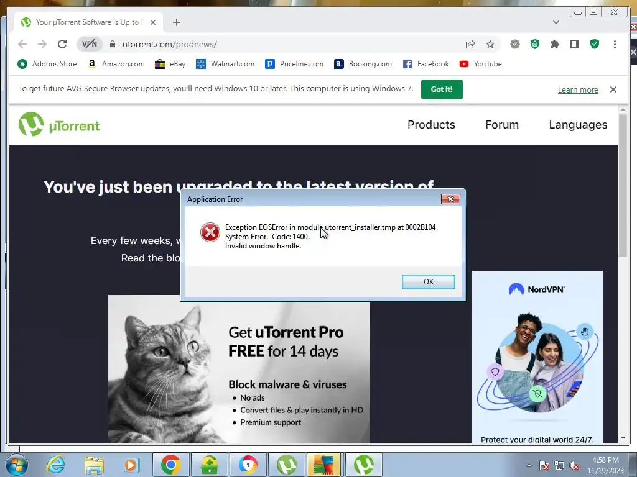
Task: Open YouTube bookmark
Action: pos(481,64)
